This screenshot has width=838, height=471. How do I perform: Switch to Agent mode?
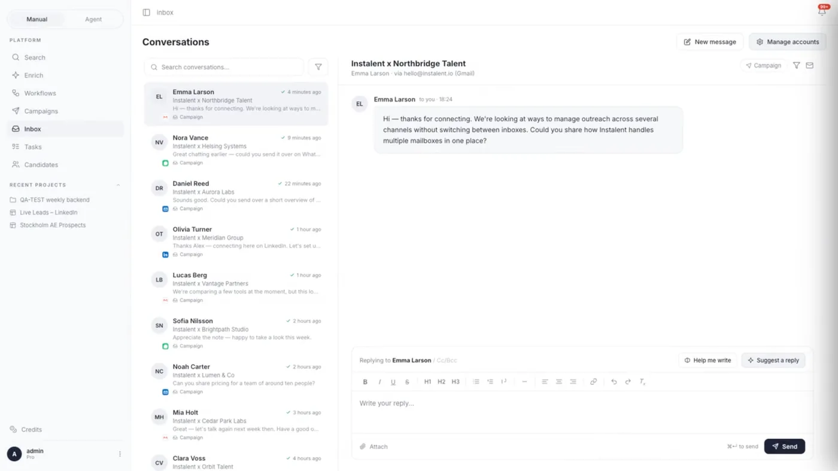(93, 19)
